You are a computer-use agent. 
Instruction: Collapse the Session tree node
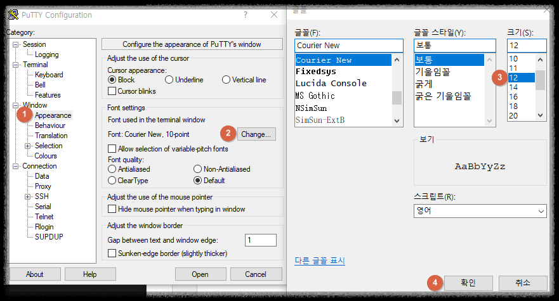coord(15,44)
